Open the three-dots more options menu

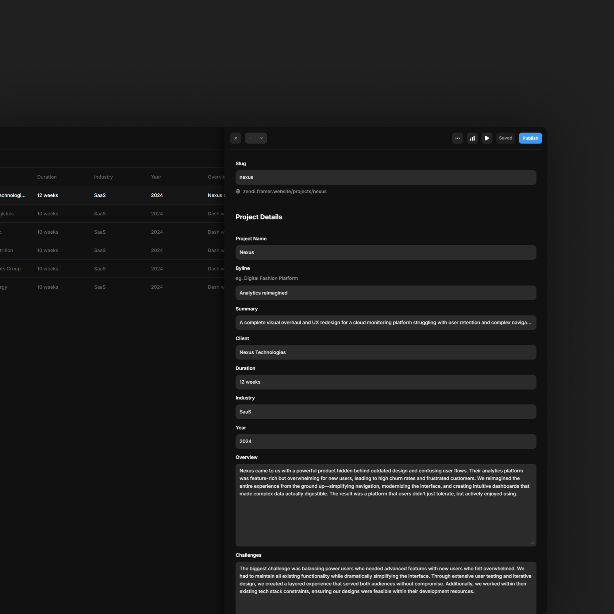coord(457,138)
